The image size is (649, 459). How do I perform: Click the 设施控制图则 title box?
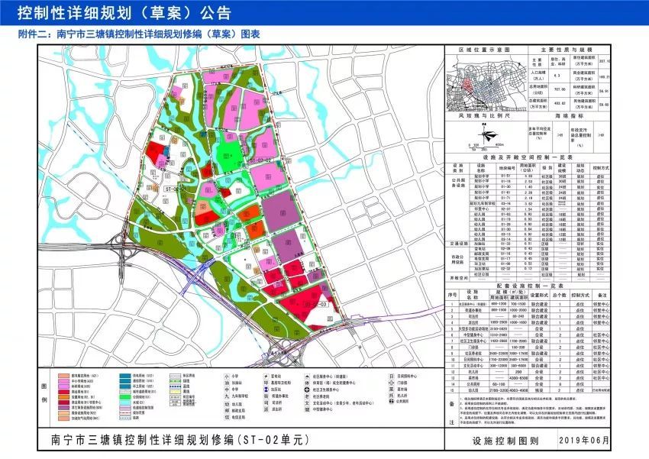(x=501, y=440)
